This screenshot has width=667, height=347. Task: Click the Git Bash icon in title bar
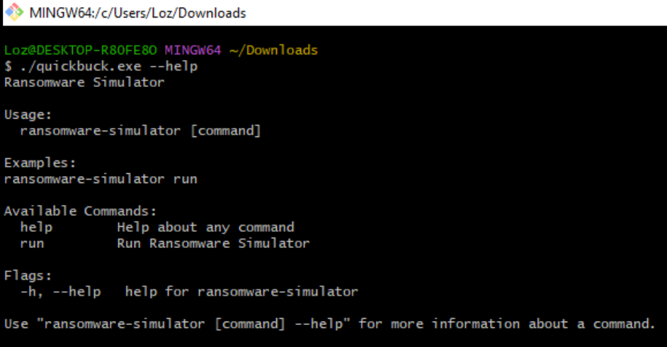point(14,12)
